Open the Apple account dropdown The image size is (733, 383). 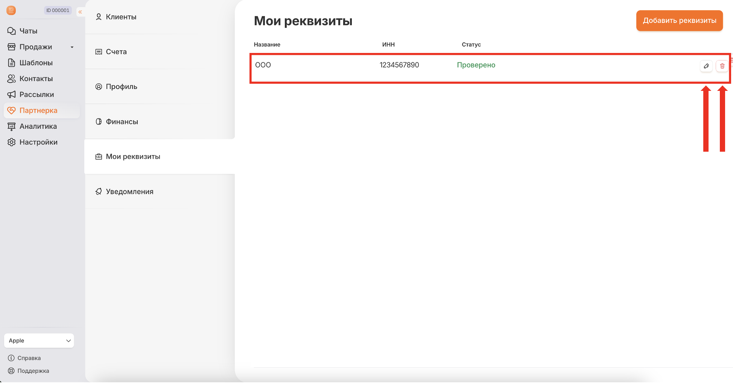tap(39, 341)
